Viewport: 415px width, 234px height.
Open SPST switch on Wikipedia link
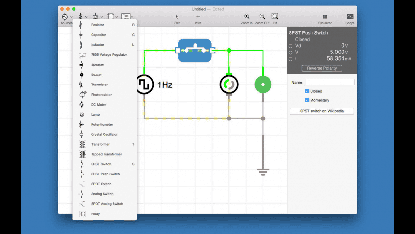point(322,111)
